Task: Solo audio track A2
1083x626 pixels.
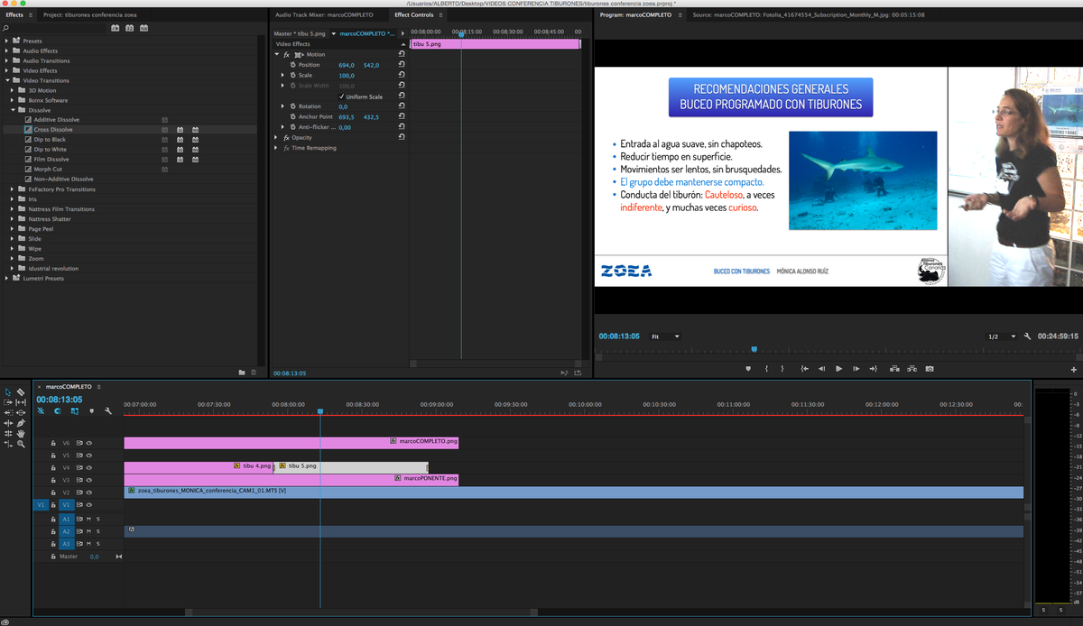Action: [98, 531]
